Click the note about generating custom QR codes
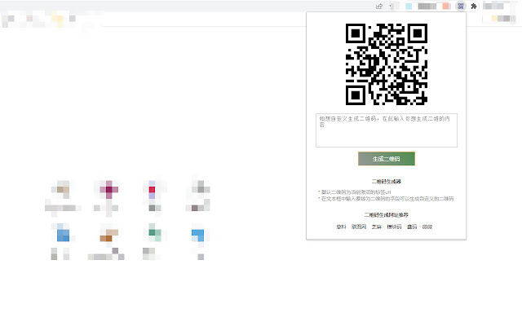The image size is (522, 326). (x=386, y=199)
